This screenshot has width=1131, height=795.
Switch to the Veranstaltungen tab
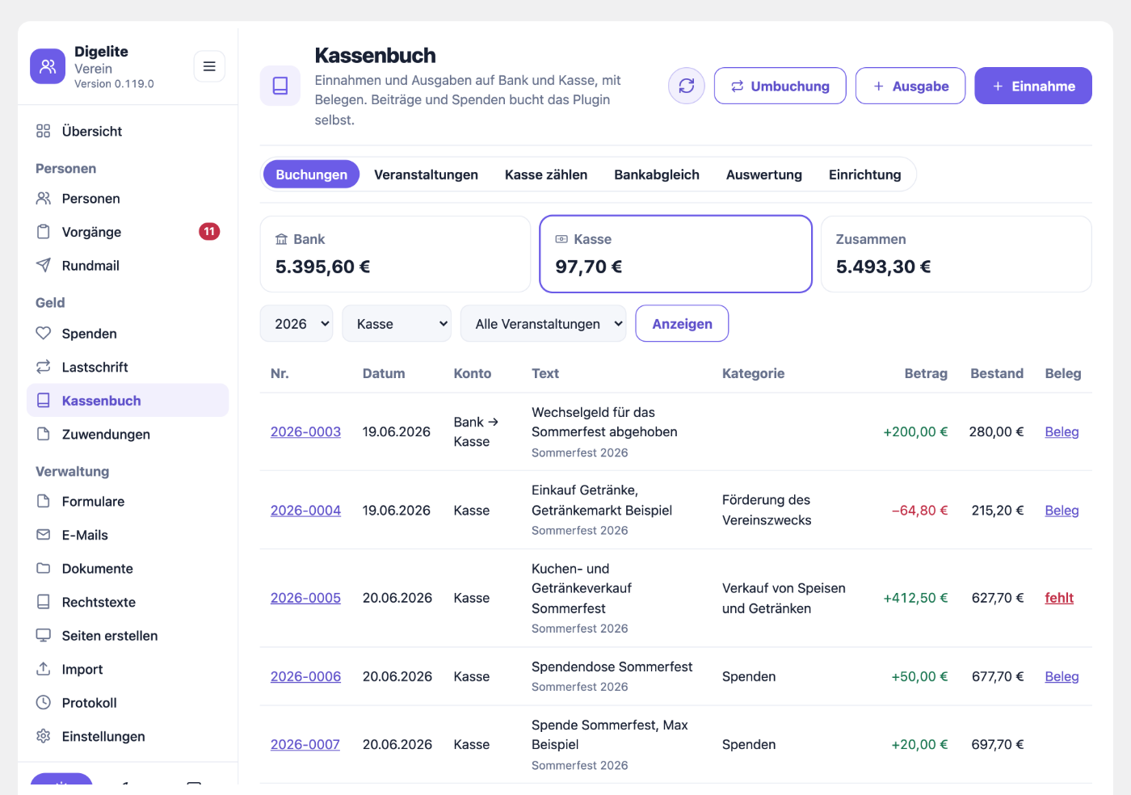tap(426, 175)
